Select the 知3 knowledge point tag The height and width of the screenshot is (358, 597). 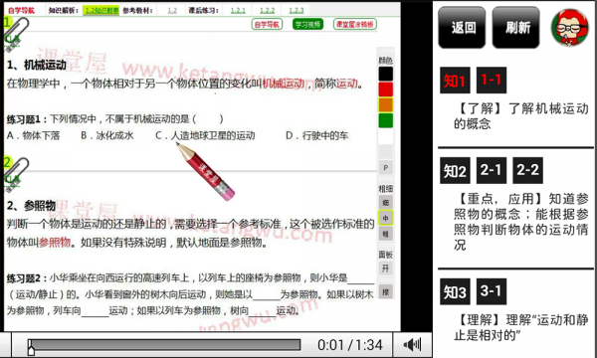pos(455,291)
